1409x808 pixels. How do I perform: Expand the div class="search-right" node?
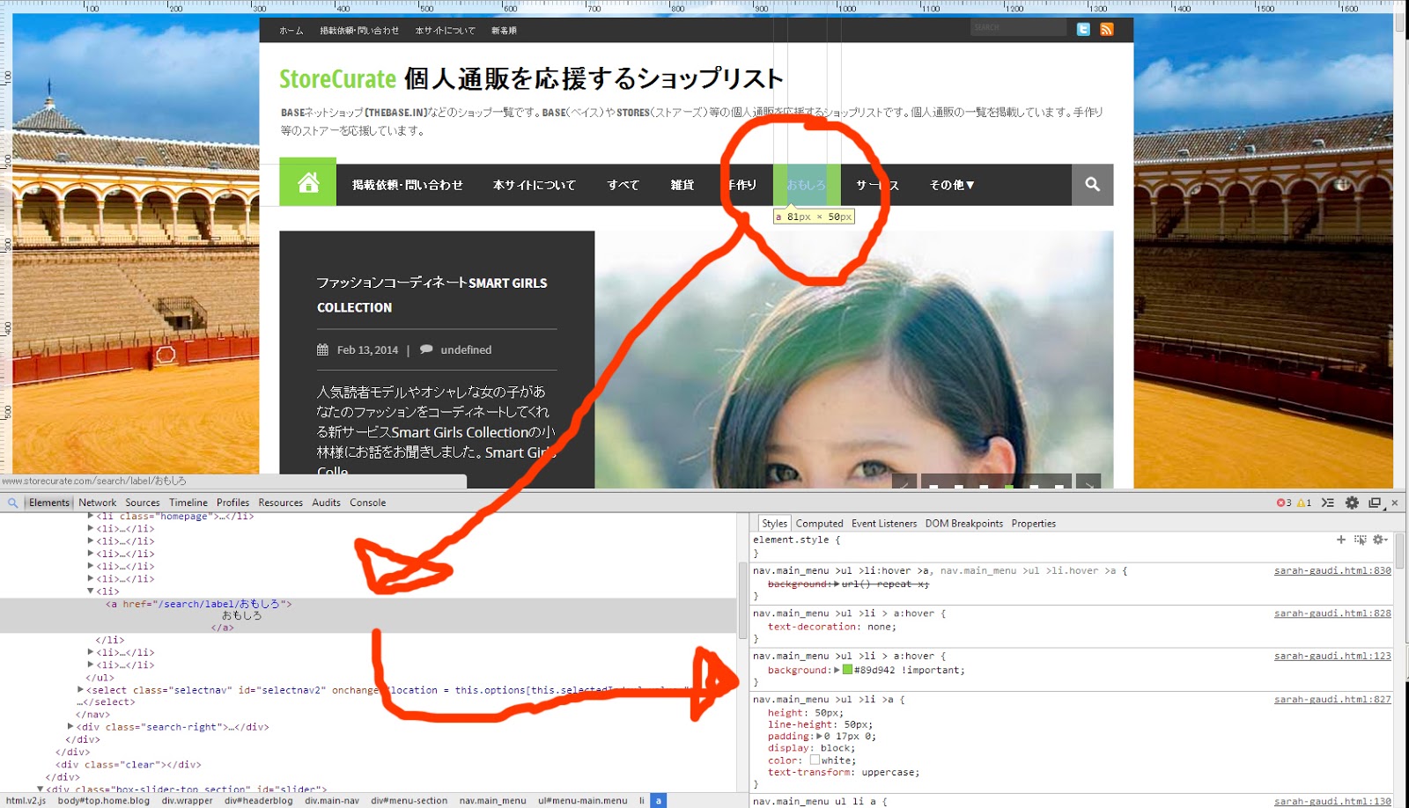[71, 727]
